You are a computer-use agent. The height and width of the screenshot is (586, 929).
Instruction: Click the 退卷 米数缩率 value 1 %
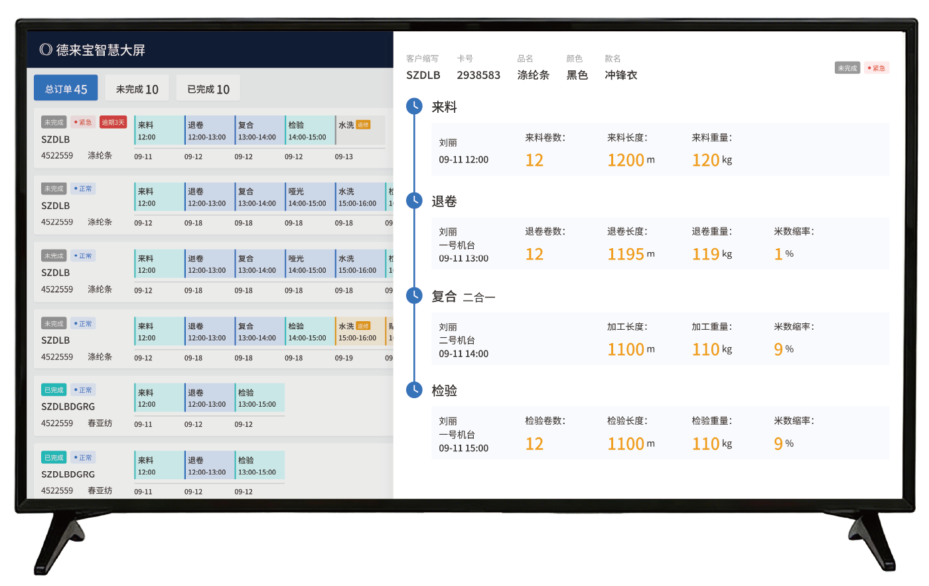784,254
